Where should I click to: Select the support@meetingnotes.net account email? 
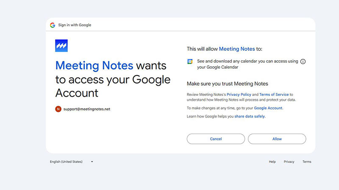(x=87, y=109)
